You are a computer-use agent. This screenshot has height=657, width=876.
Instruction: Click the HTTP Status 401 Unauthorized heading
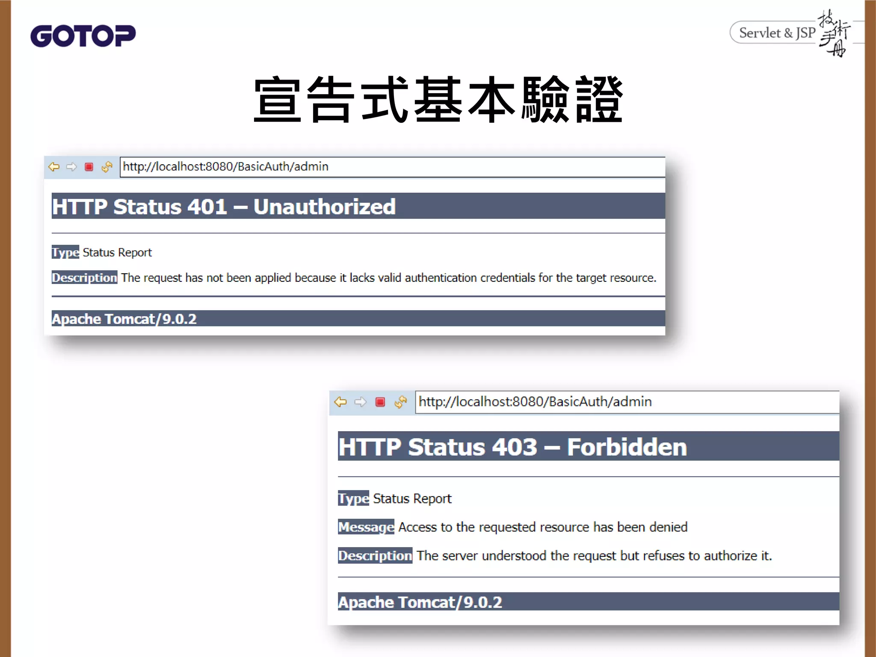click(223, 207)
